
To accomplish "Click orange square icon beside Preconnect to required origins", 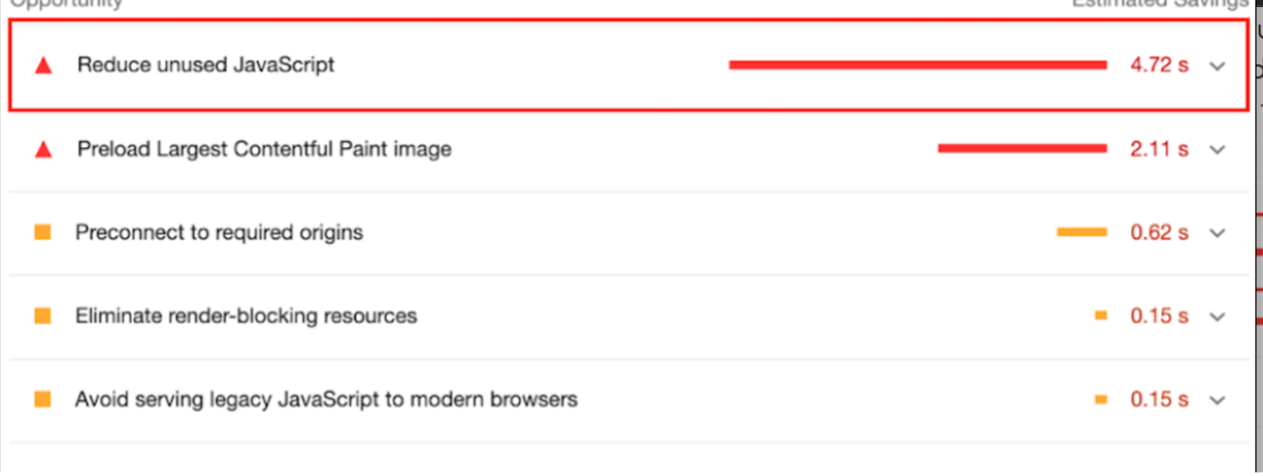I will click(42, 233).
